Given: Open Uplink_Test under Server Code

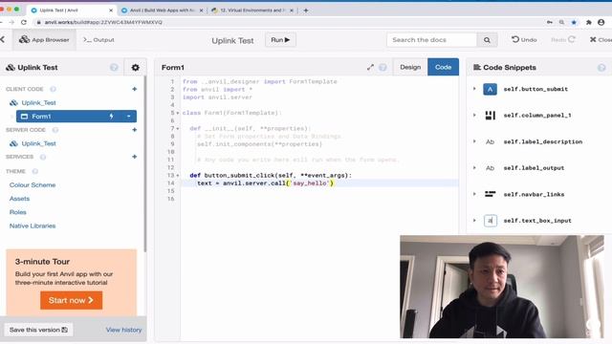Looking at the screenshot, I should [38, 143].
